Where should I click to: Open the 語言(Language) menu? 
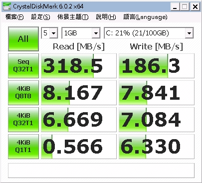pos(145,17)
